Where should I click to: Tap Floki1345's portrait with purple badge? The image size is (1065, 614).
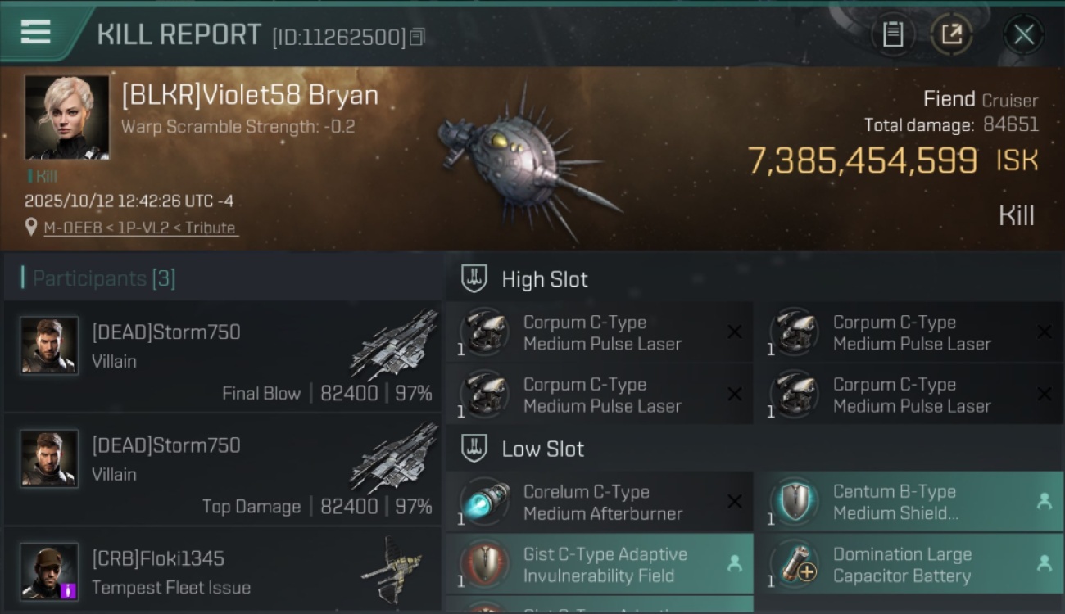(x=49, y=571)
